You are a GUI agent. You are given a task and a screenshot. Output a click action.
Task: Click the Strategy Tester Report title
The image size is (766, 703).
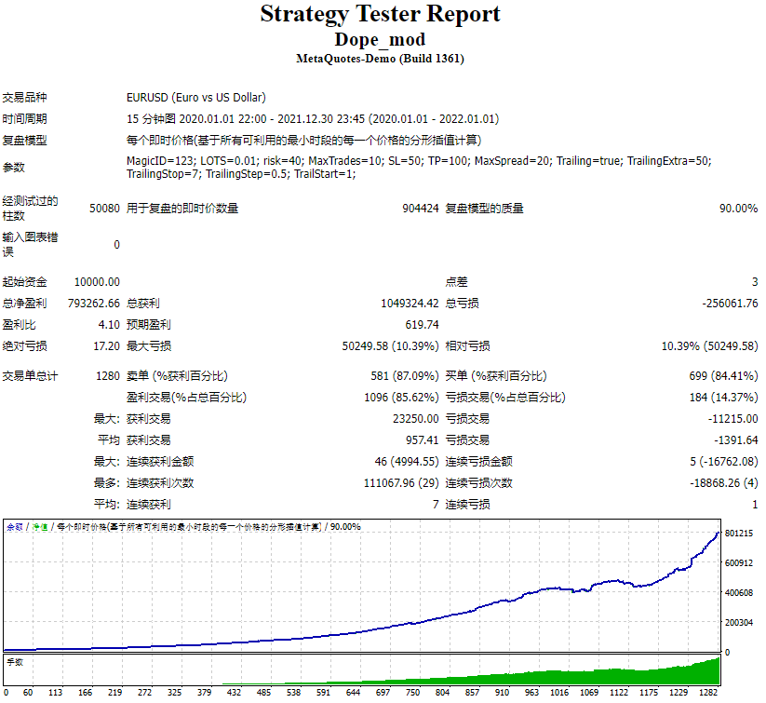(x=382, y=14)
